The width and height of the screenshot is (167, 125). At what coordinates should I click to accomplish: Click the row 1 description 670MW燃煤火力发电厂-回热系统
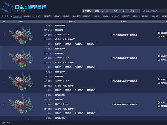(124, 35)
